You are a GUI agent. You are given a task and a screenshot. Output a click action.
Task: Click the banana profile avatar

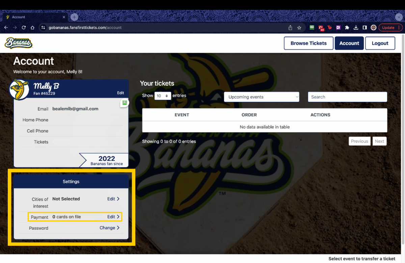(x=19, y=89)
